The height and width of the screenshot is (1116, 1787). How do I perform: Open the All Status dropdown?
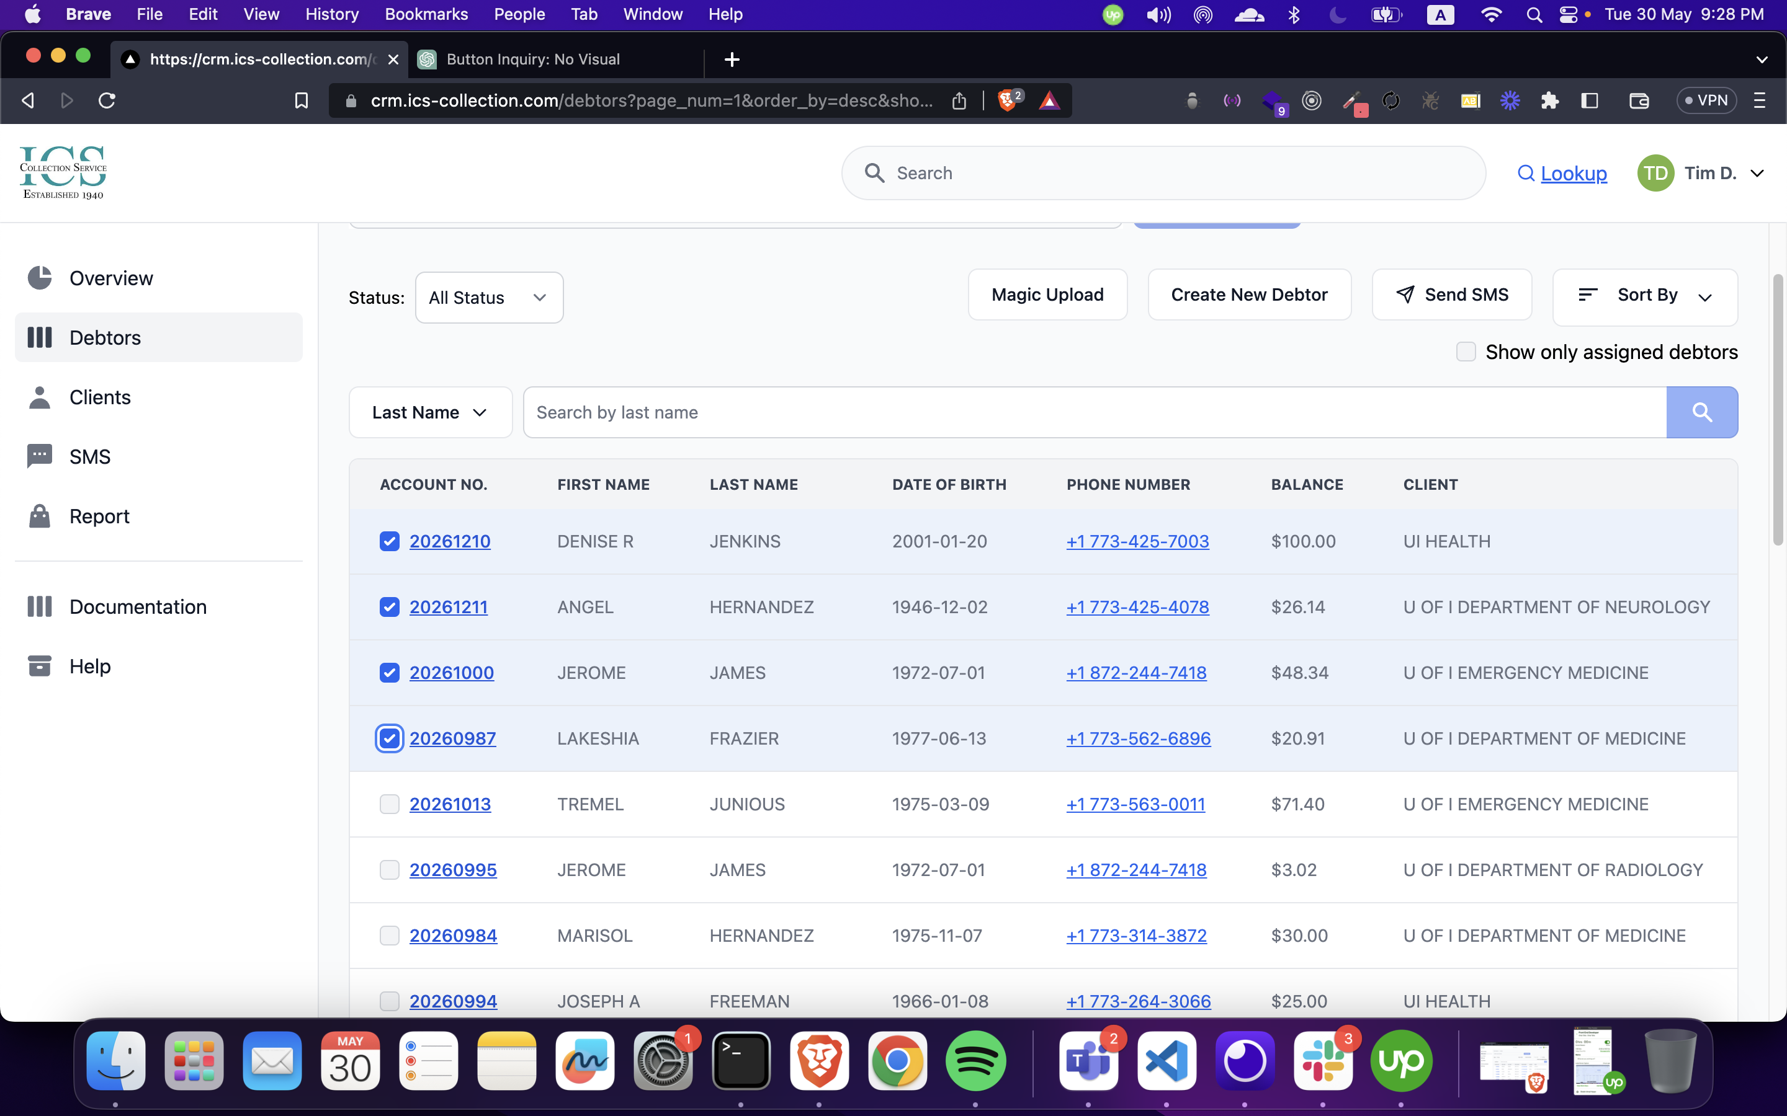pos(489,298)
